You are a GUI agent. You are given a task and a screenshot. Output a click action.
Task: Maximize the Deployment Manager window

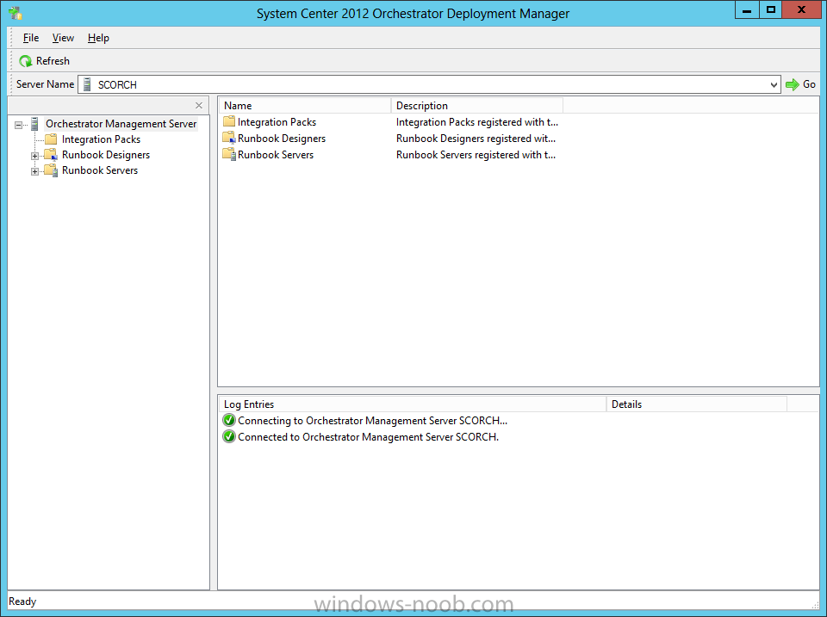click(x=770, y=10)
